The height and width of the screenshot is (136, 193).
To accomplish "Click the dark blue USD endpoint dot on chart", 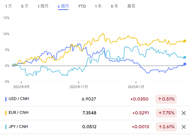I will pos(184,64).
